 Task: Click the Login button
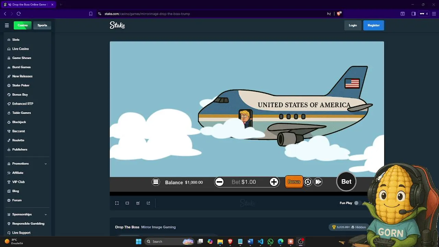click(x=353, y=25)
